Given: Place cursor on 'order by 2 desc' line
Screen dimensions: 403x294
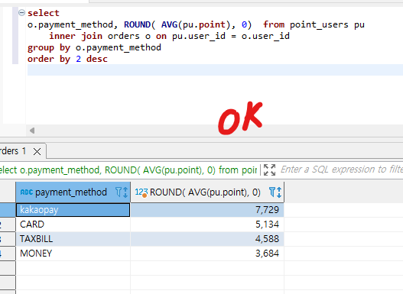Looking at the screenshot, I should click(67, 59).
